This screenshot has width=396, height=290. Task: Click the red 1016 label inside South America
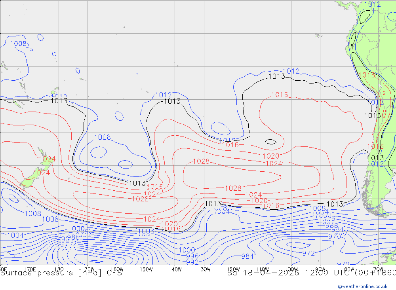tap(366, 75)
